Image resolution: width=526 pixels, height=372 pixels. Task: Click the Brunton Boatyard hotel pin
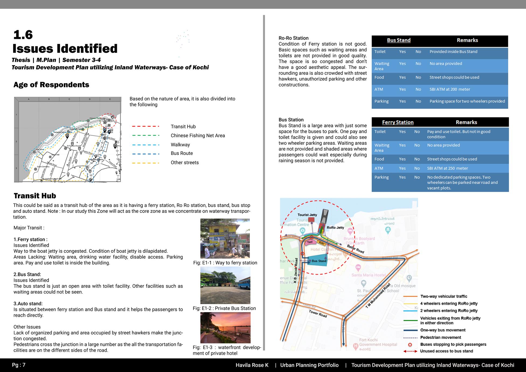350,231
